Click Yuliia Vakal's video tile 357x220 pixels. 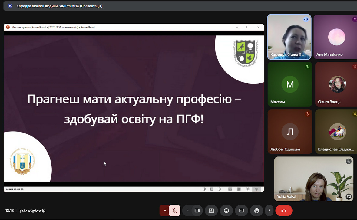pos(314,179)
